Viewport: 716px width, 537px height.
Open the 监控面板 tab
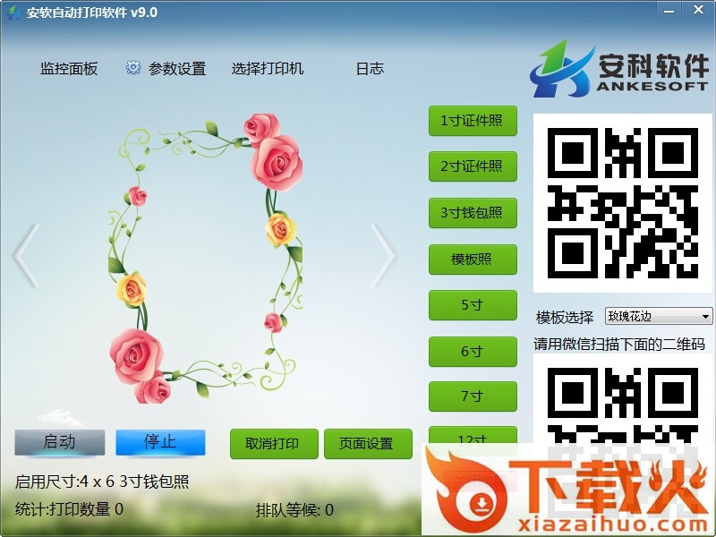pos(69,69)
